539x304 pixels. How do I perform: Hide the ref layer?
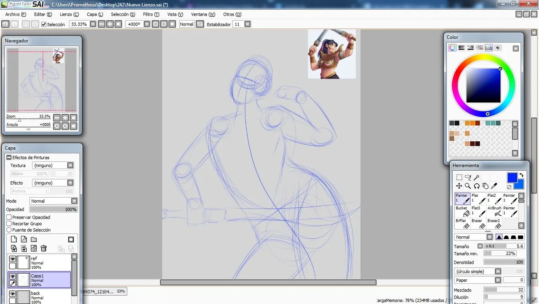[x=13, y=259]
